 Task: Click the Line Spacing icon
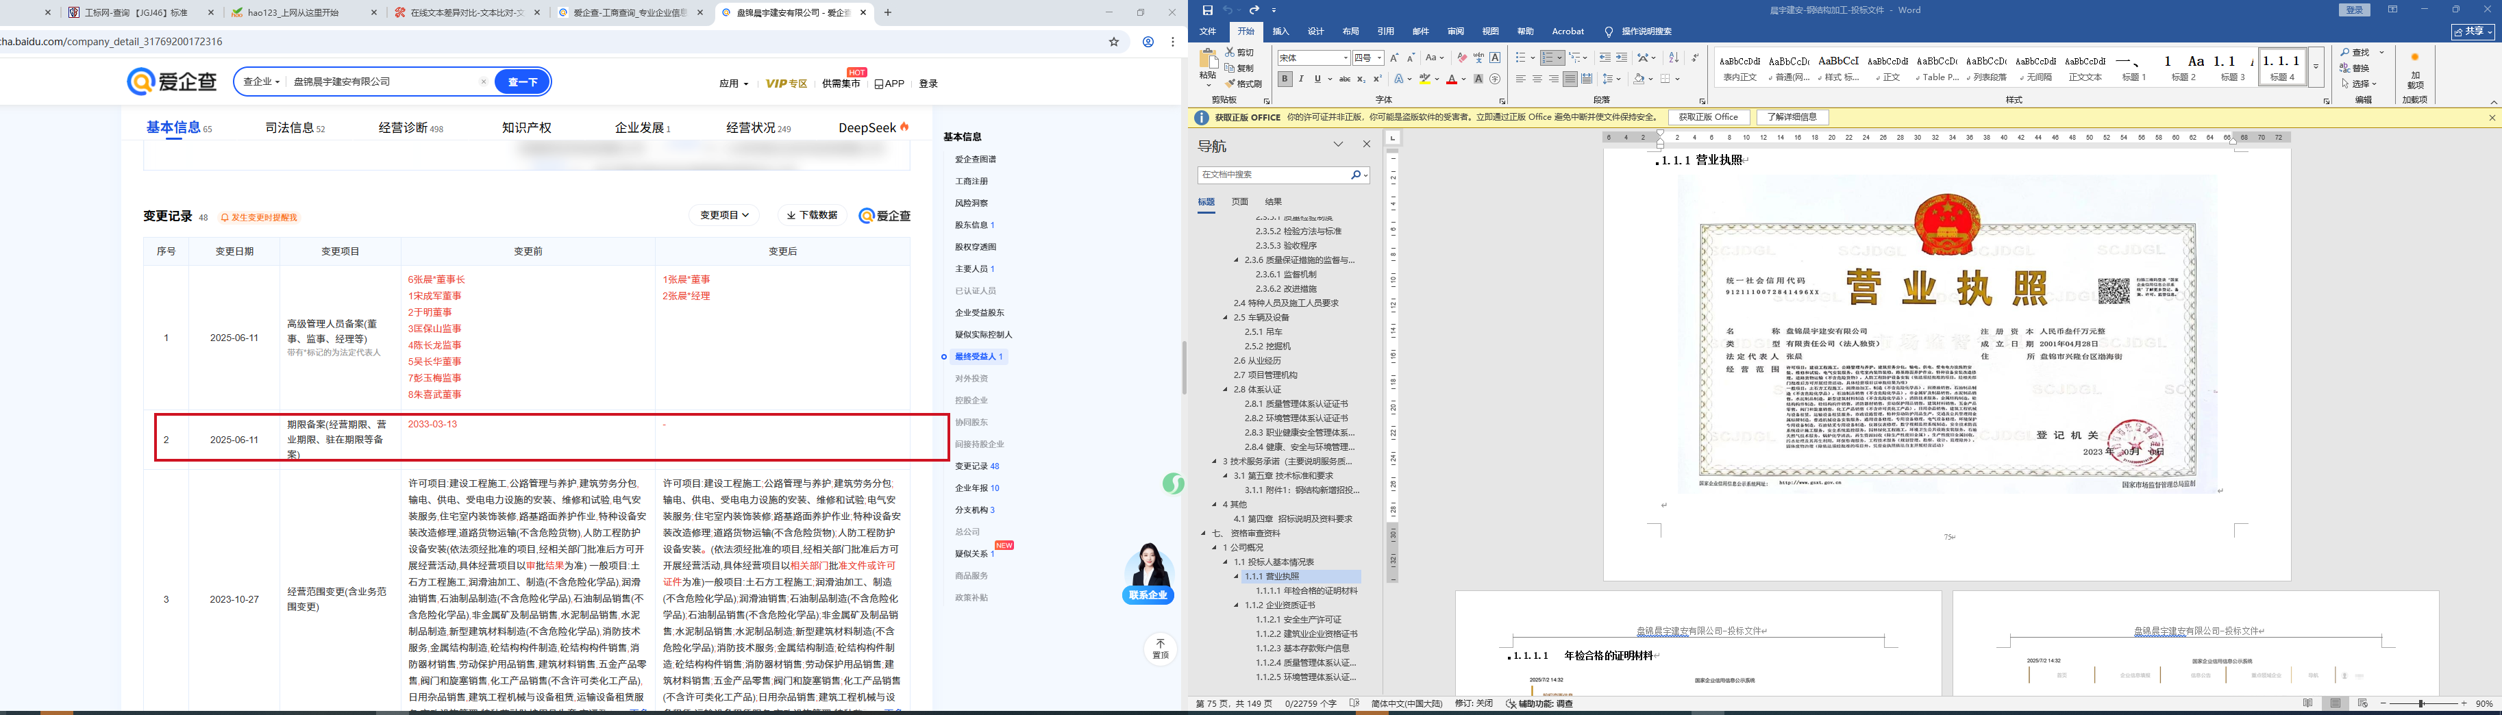pos(1609,79)
